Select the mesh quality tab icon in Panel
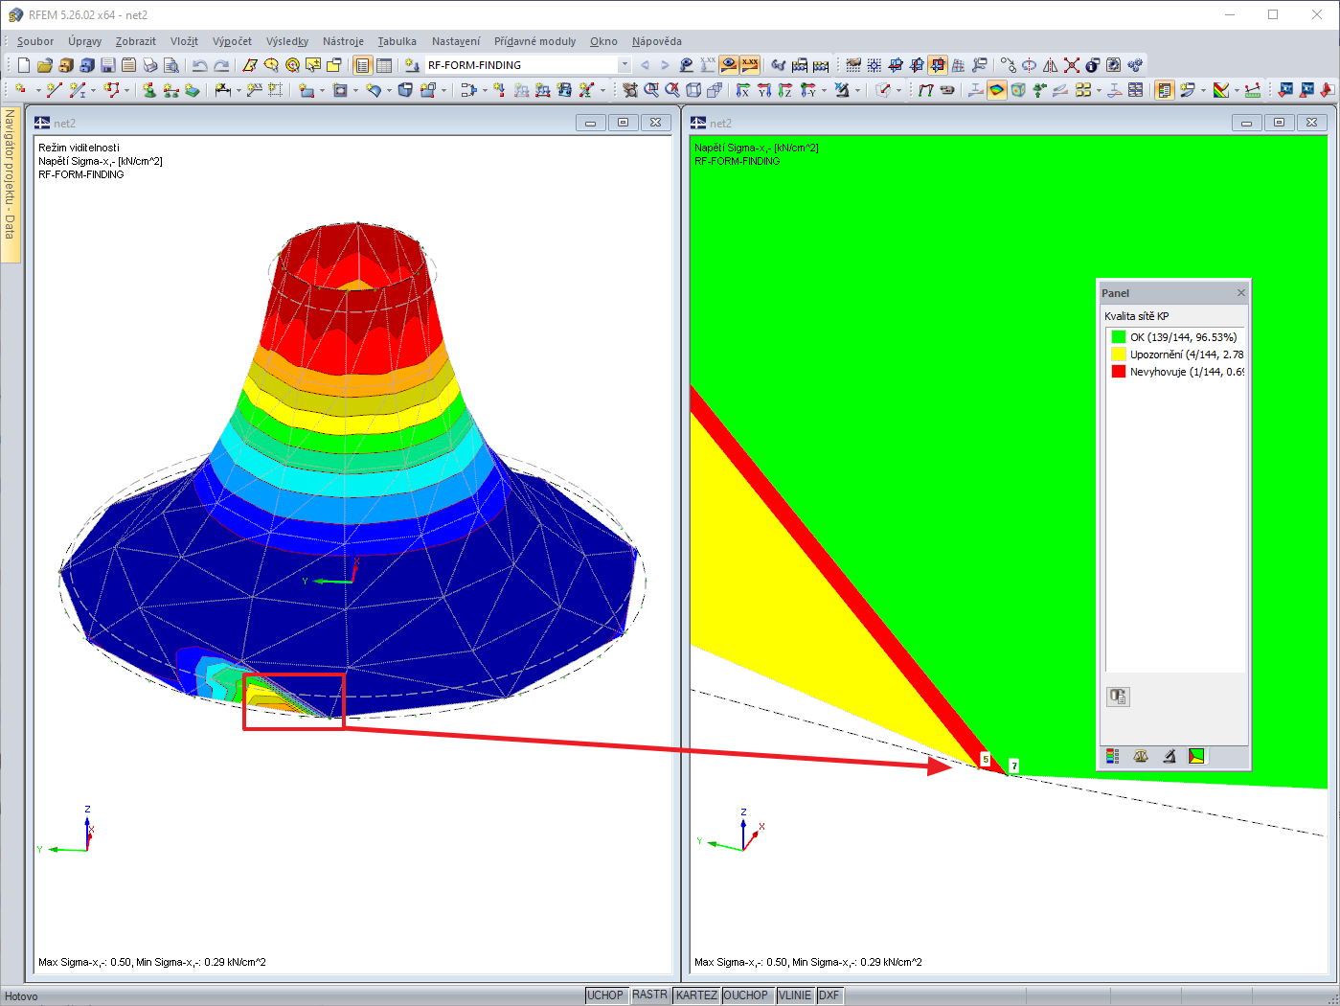The width and height of the screenshot is (1340, 1006). pos(1196,757)
